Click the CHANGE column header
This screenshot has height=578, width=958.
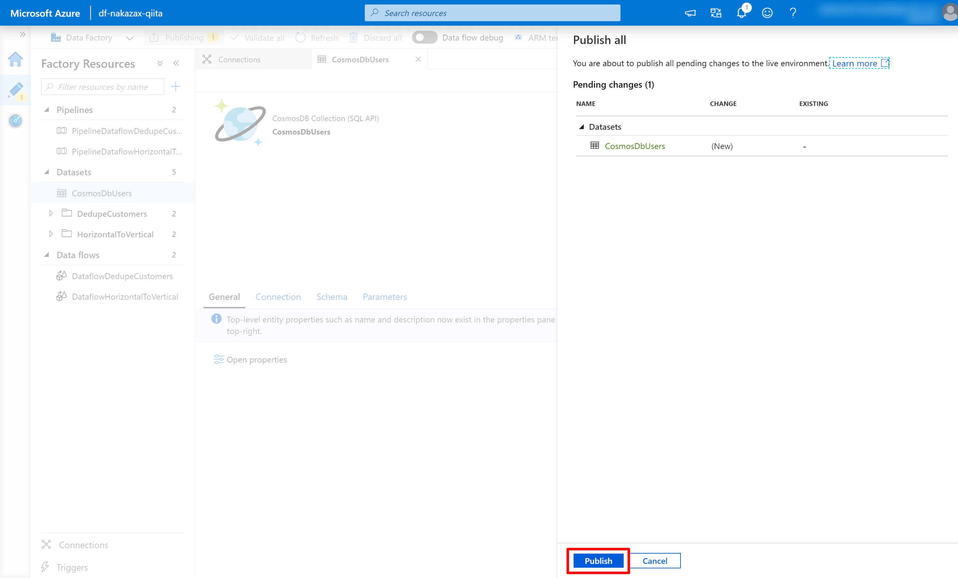tap(723, 104)
